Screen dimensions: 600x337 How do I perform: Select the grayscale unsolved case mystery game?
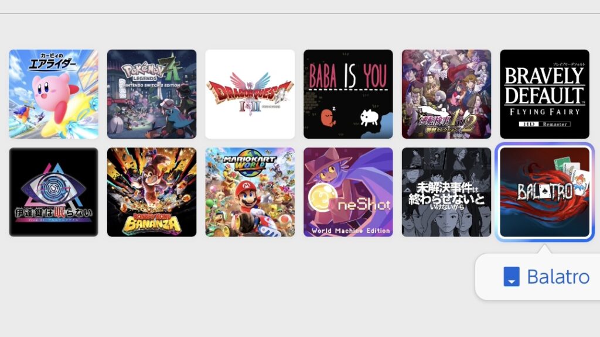[446, 192]
